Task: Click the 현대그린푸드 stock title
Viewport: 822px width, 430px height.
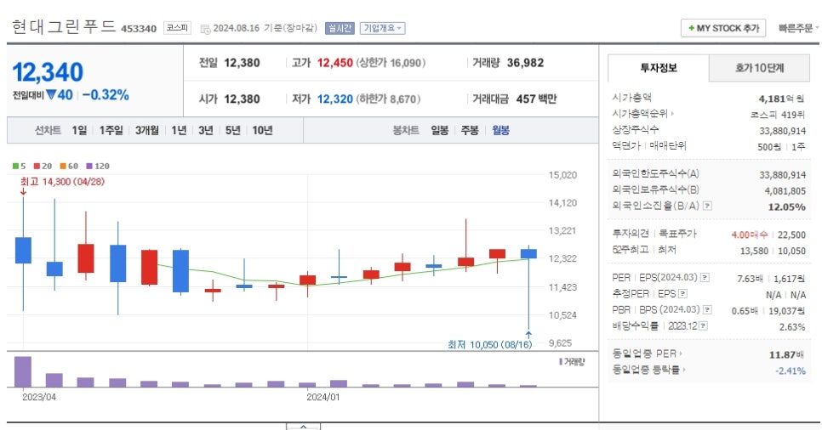Action: tap(64, 26)
